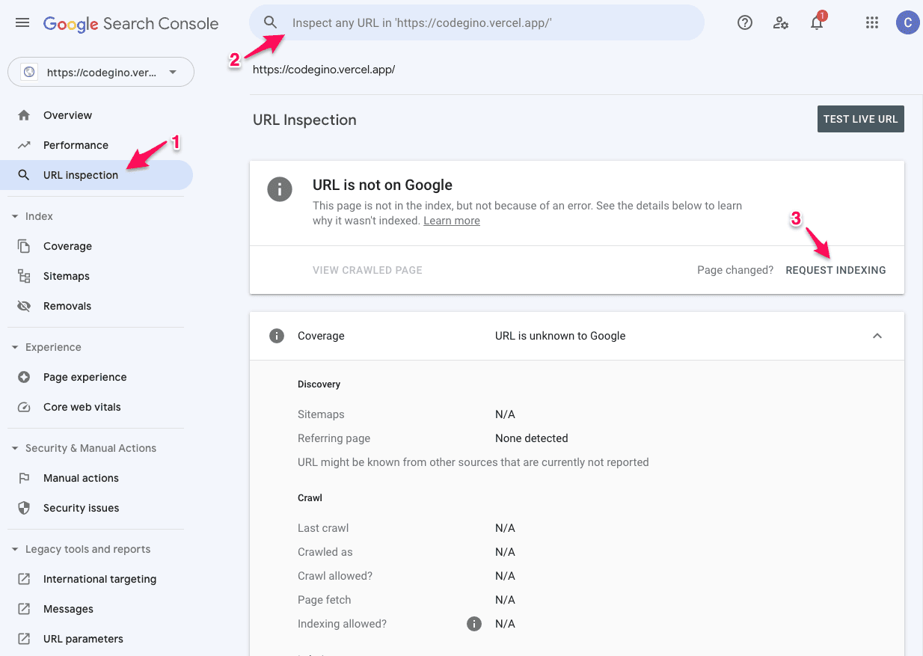Open the hamburger main menu
Screen dimensions: 923x656
pyautogui.click(x=22, y=23)
